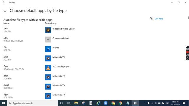Click the OneDrive cloud tray icon
Viewport: 189px width, 106px height.
tap(163, 103)
